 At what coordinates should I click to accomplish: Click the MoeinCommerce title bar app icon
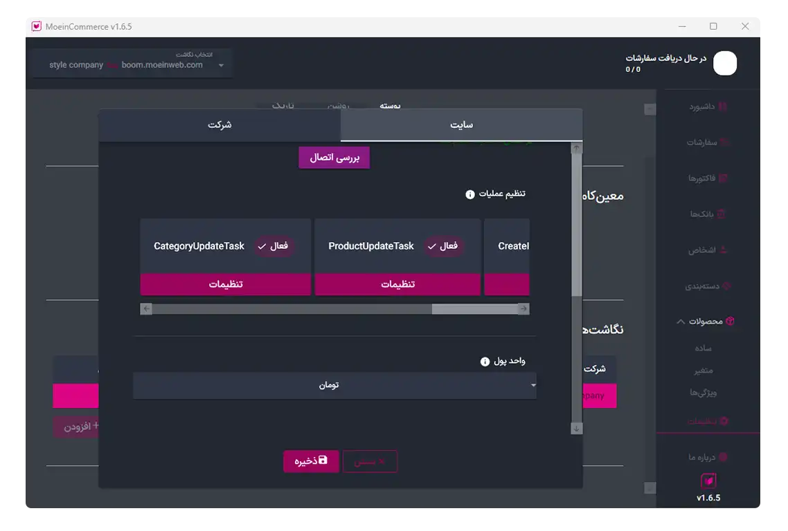37,26
